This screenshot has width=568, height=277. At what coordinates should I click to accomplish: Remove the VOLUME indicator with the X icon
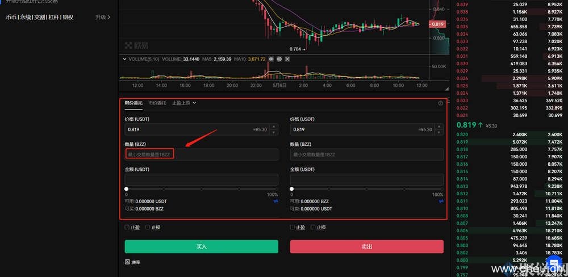click(287, 59)
